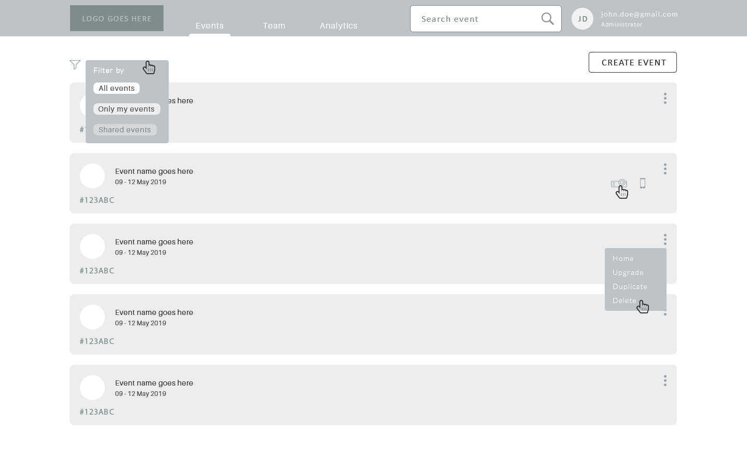Select the All events filter option

click(116, 88)
